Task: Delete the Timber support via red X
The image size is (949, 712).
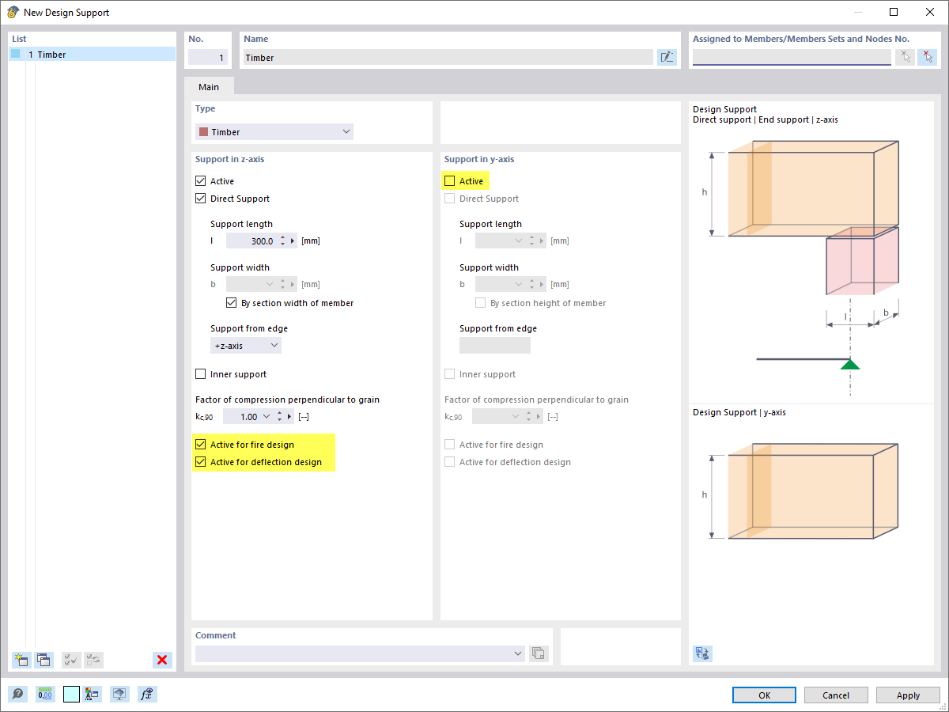Action: click(x=162, y=660)
